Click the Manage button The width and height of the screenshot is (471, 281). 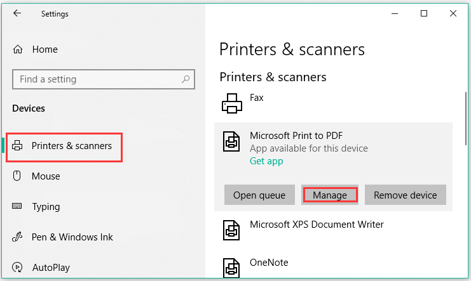pos(330,195)
